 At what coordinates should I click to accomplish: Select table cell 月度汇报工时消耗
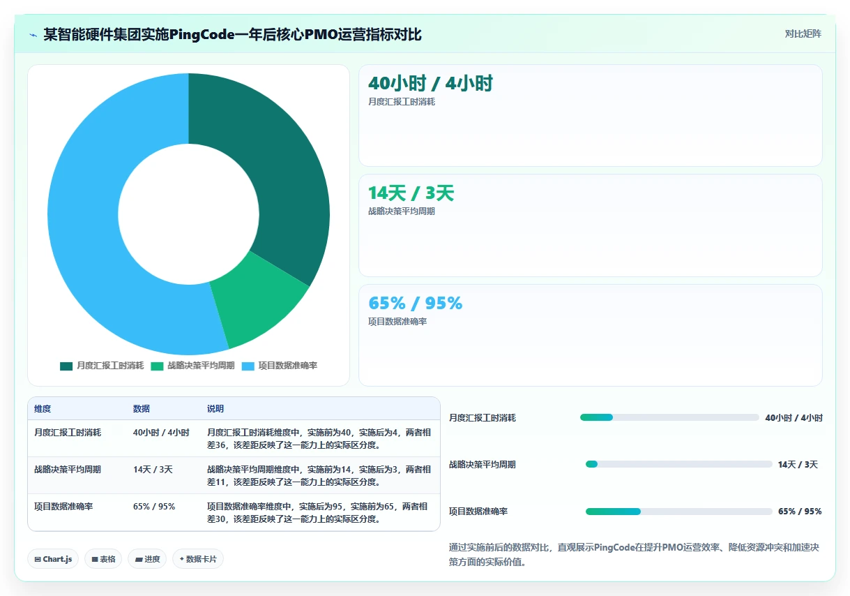(x=68, y=433)
